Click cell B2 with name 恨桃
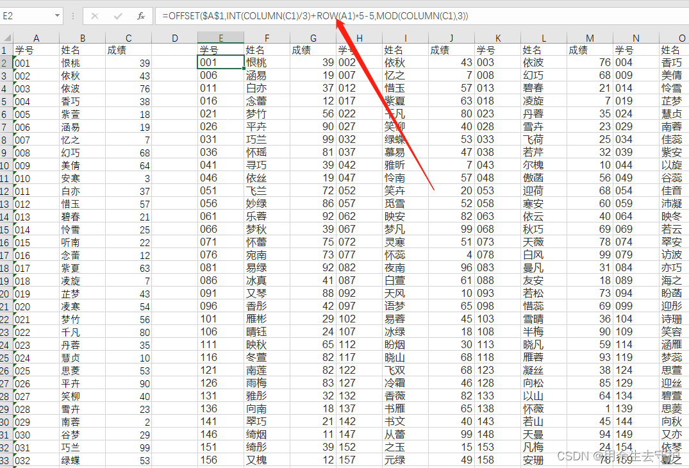Image resolution: width=689 pixels, height=468 pixels. [x=82, y=63]
